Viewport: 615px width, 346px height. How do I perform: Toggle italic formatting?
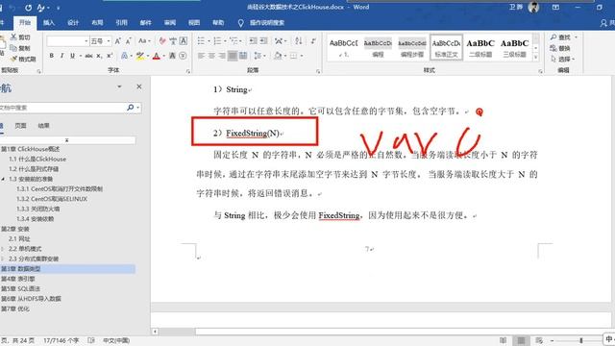(x=61, y=56)
